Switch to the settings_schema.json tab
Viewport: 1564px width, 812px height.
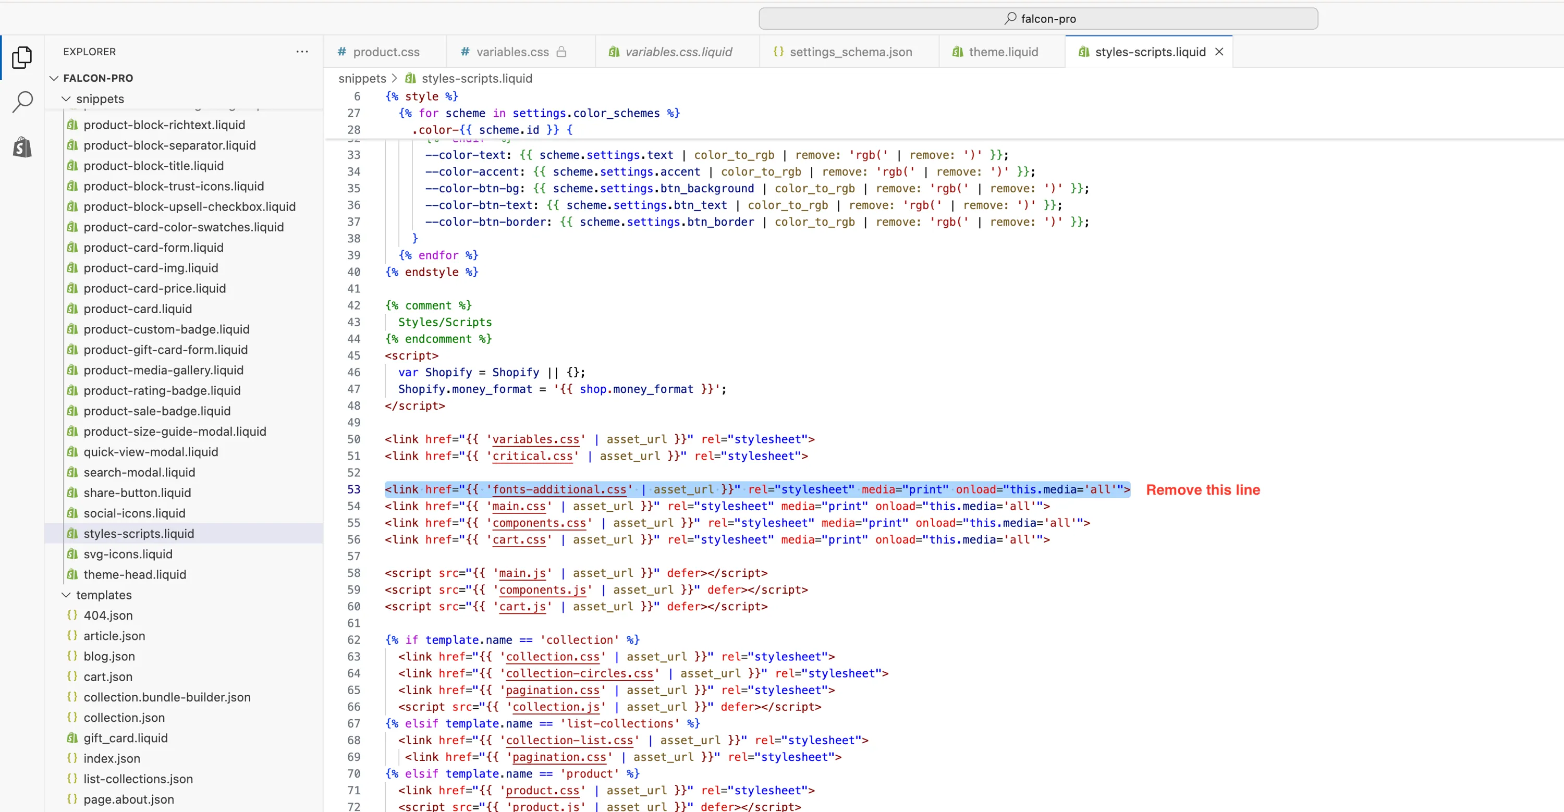851,52
